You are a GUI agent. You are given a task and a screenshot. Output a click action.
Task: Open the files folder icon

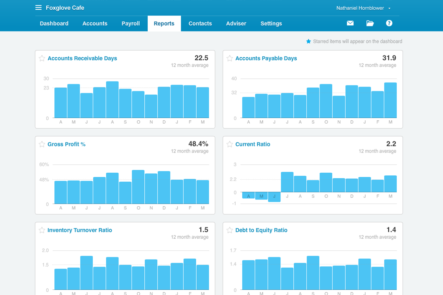coord(370,23)
